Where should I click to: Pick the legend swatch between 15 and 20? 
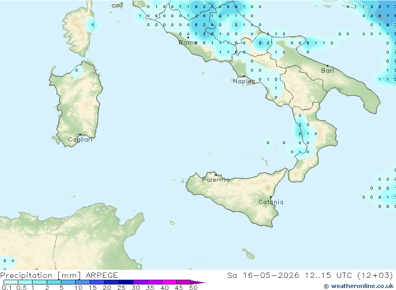[x=97, y=282]
